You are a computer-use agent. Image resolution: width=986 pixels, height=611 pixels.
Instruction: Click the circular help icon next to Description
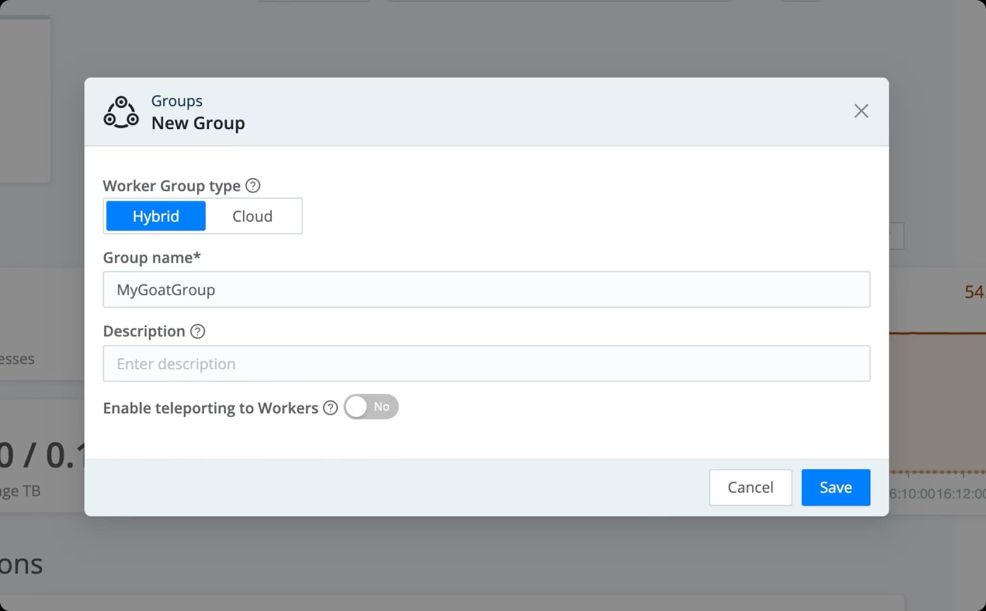click(x=197, y=331)
